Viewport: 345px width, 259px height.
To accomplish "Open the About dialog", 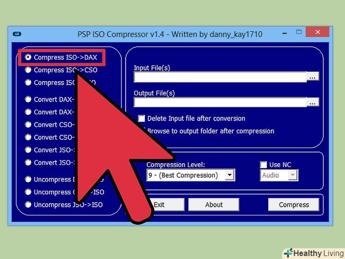I will (214, 204).
